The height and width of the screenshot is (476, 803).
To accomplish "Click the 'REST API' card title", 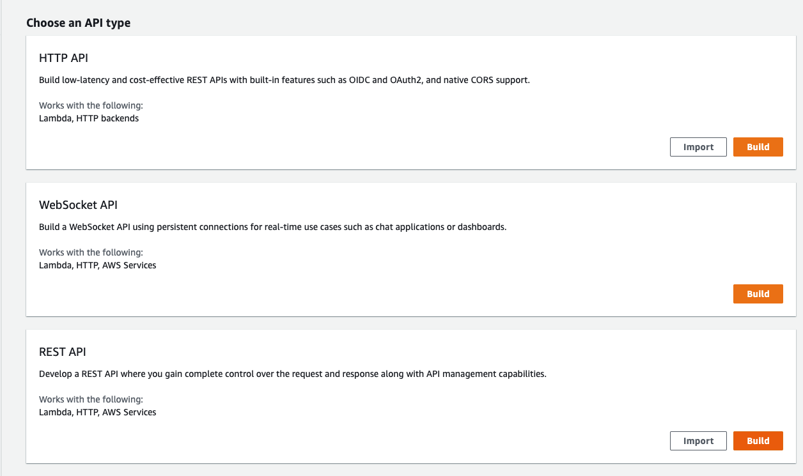I will 62,352.
